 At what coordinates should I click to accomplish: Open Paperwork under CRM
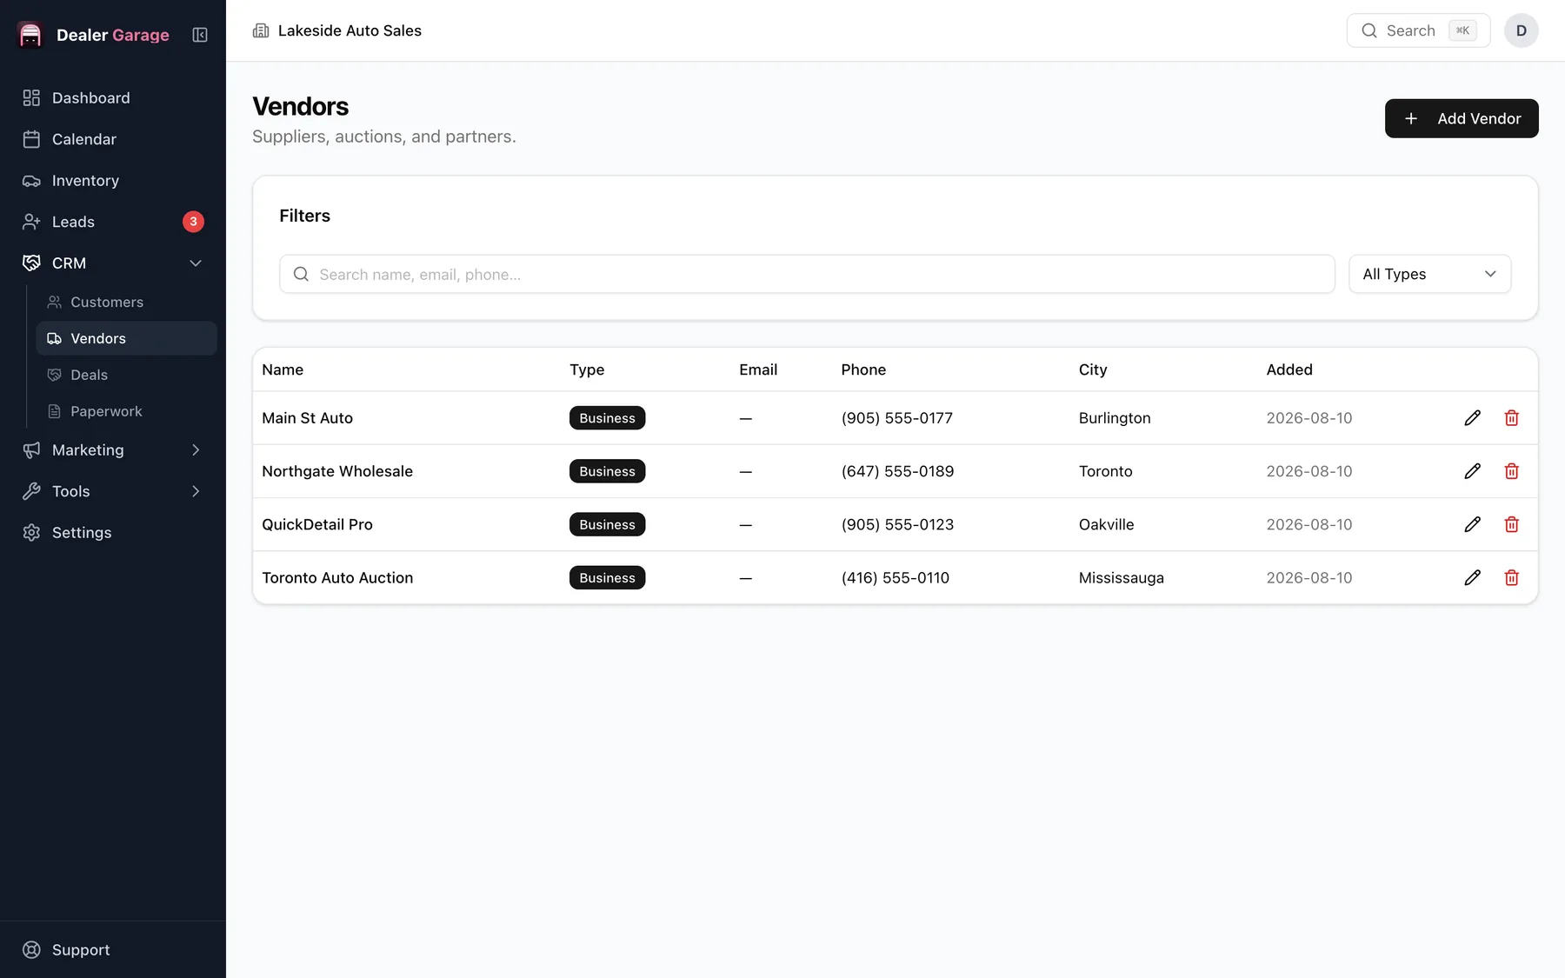pos(127,411)
